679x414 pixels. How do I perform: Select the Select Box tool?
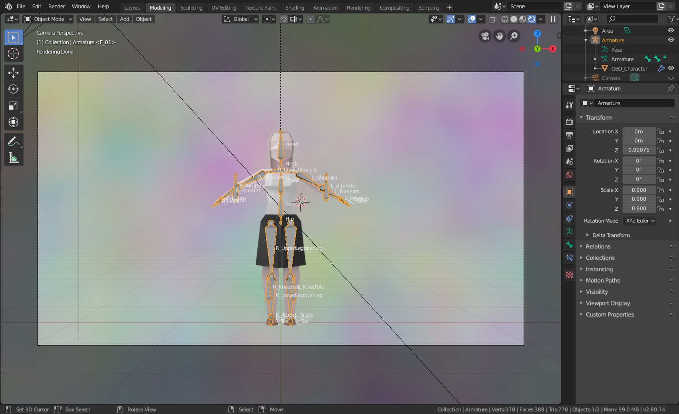coord(13,37)
